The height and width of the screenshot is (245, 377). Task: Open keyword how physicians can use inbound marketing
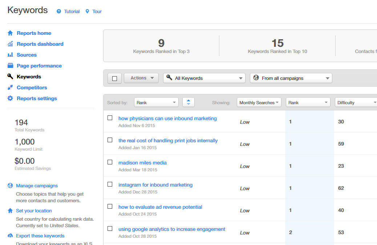coord(167,118)
